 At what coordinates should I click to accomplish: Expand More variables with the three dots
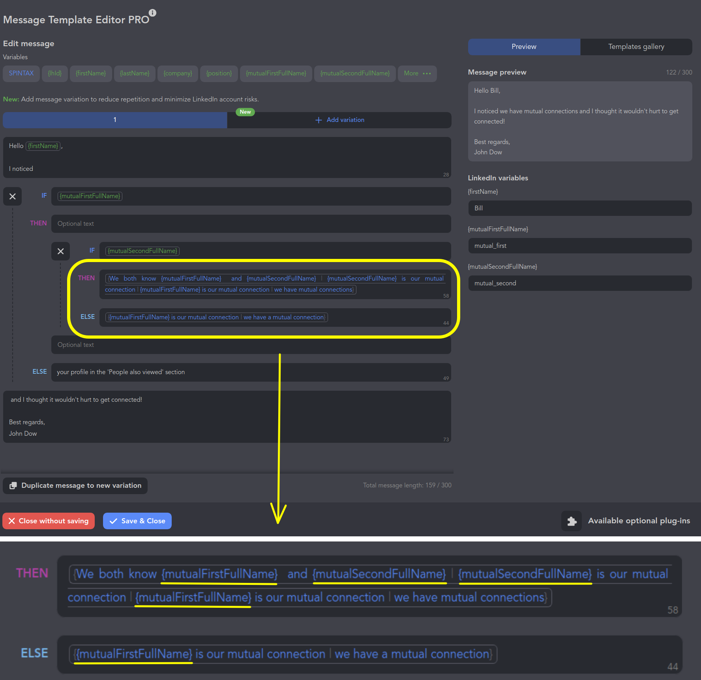click(x=427, y=74)
